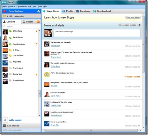The height and width of the screenshot is (135, 148).
Task: Click the Call phones dial pad icon
Action: pyautogui.click(x=5, y=126)
